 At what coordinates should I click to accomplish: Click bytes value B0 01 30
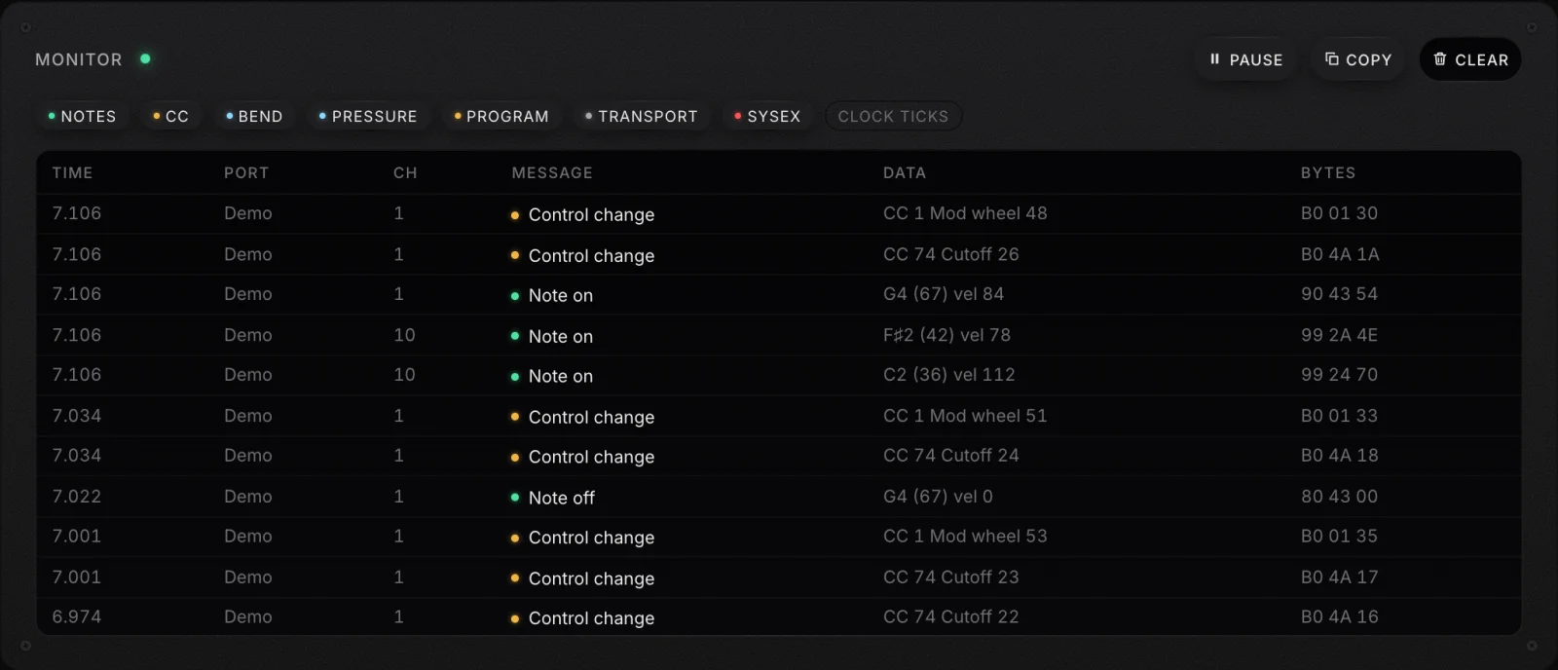[x=1339, y=213]
